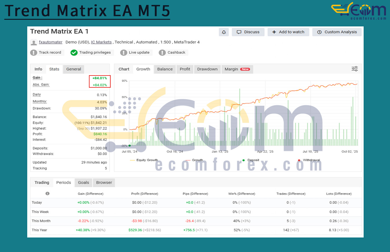
Task: Open the Drawdown chart tab
Action: click(207, 69)
